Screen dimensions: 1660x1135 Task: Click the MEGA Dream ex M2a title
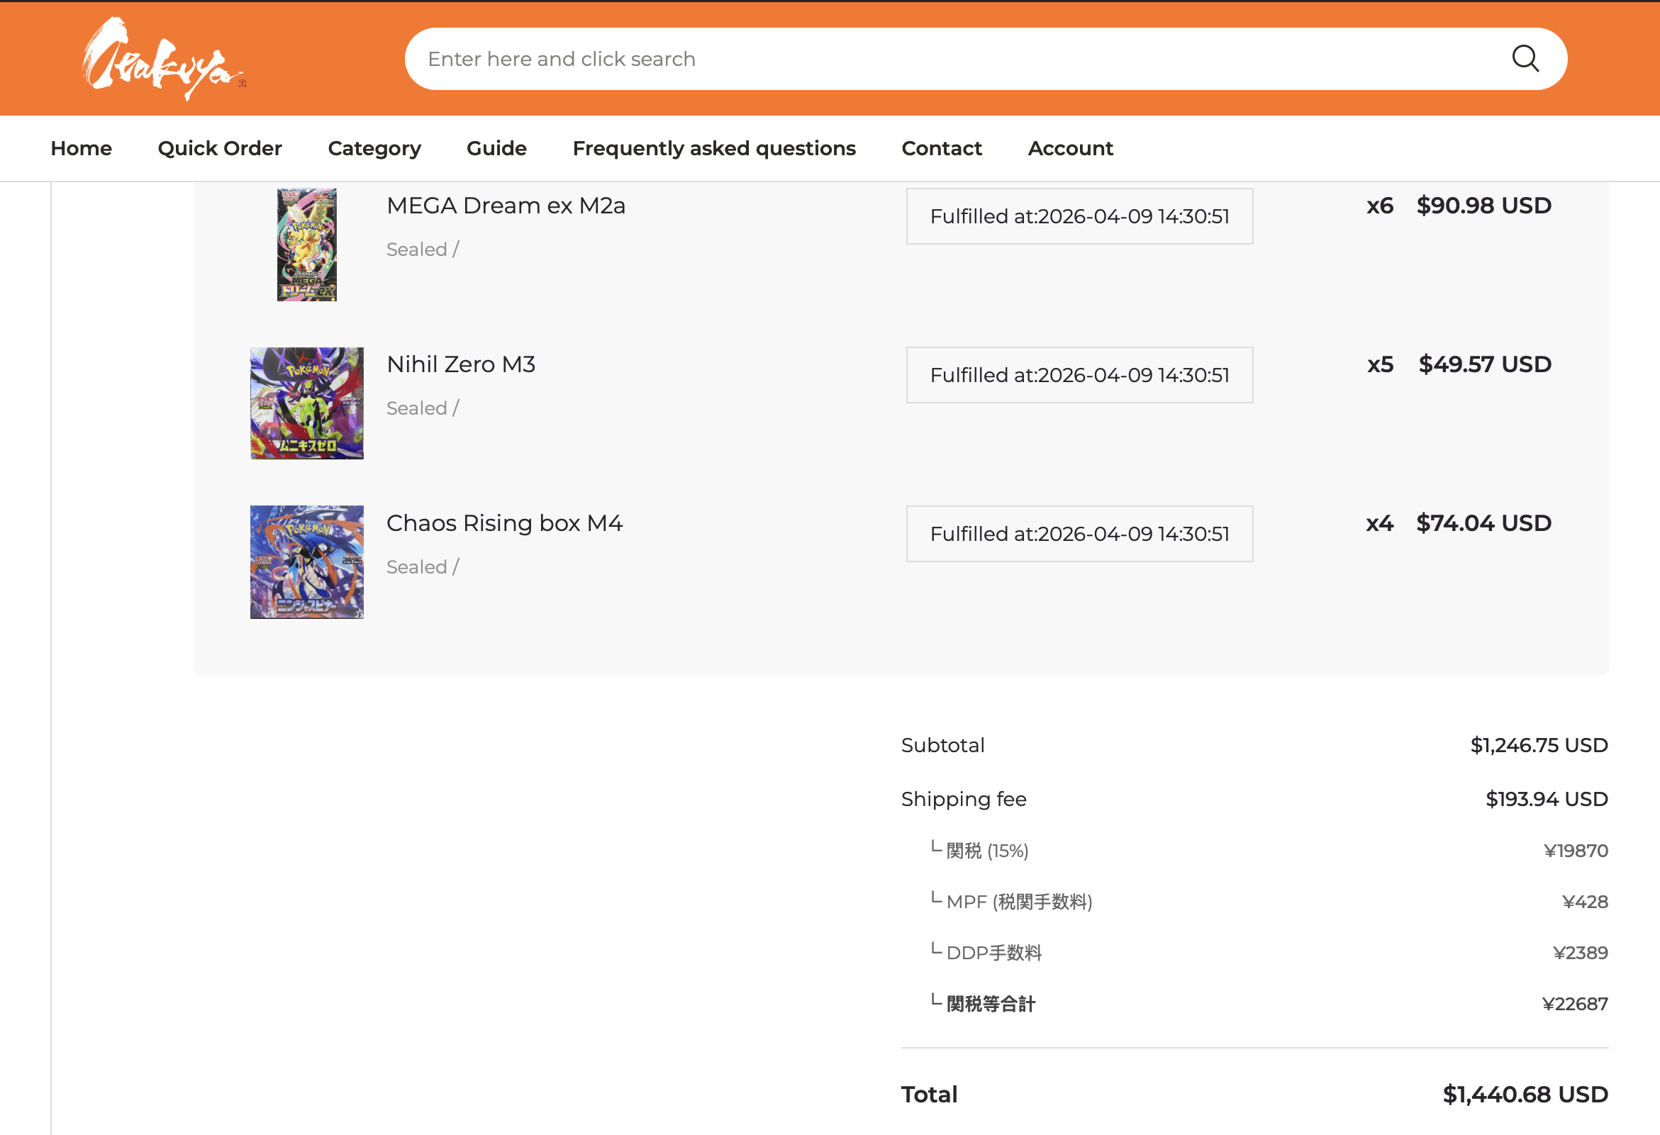[x=506, y=206]
